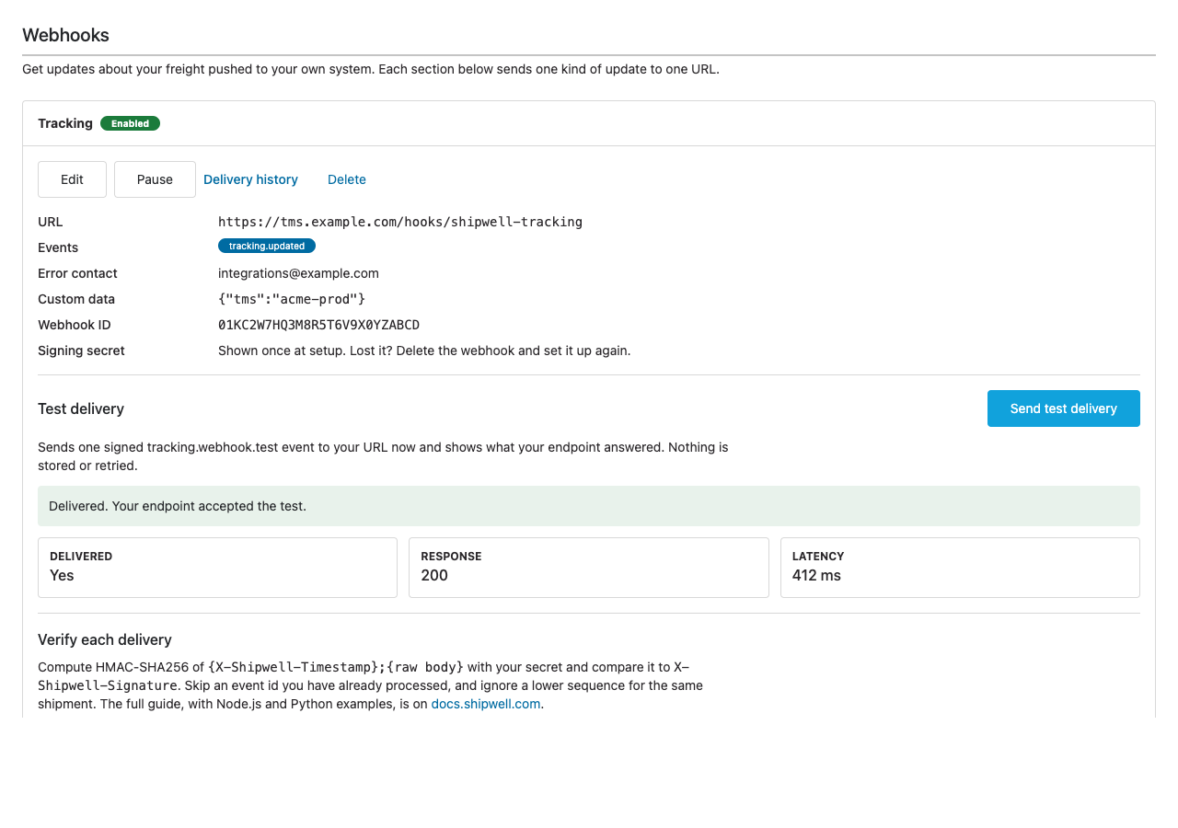Click the Custom data label
1178x828 pixels.
(76, 299)
